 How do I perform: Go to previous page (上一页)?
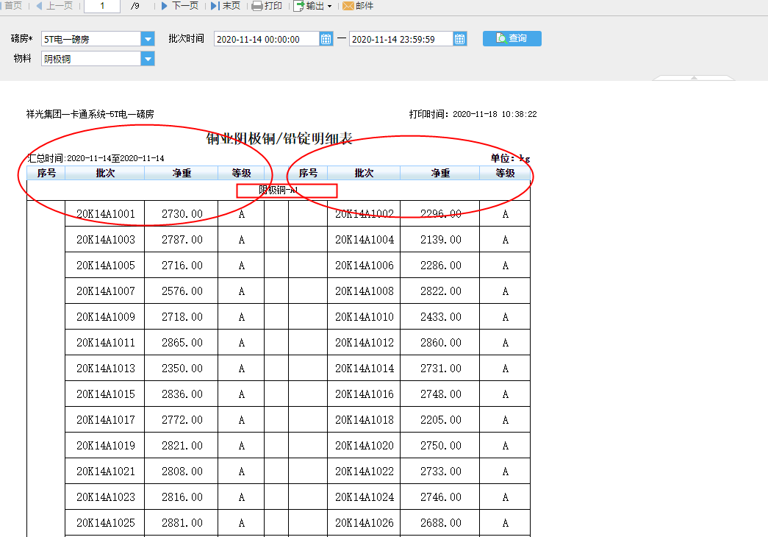(x=54, y=6)
